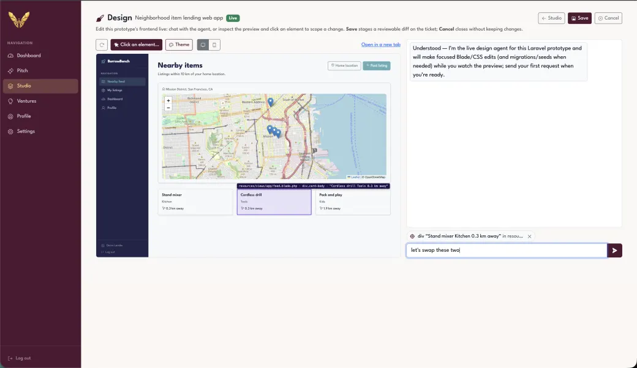Select the Pack and play card
The image size is (637, 368).
pyautogui.click(x=353, y=202)
